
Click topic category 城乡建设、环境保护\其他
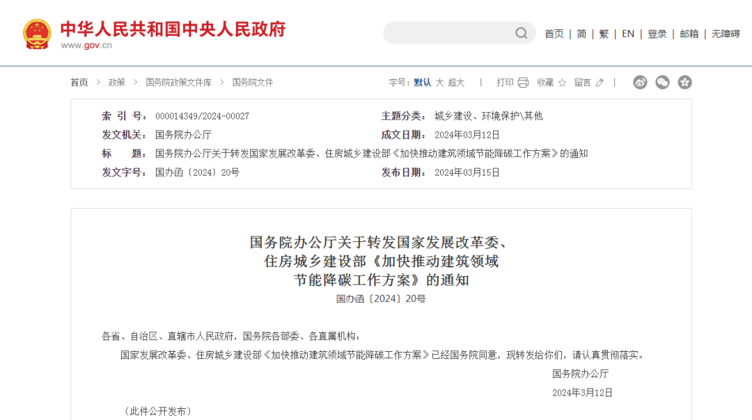pyautogui.click(x=489, y=116)
